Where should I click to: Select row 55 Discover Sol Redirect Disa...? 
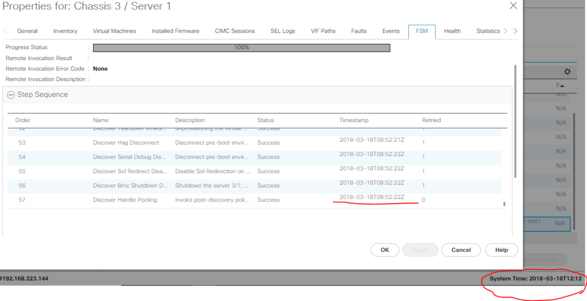pos(254,171)
